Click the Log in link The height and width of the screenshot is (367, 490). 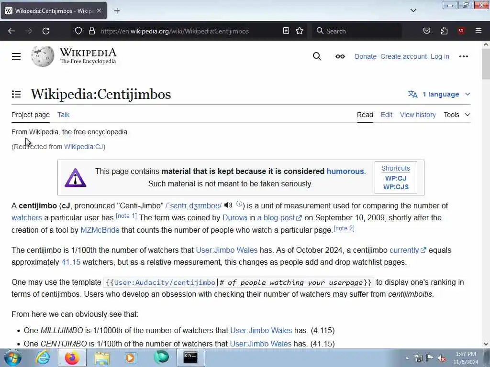click(440, 56)
